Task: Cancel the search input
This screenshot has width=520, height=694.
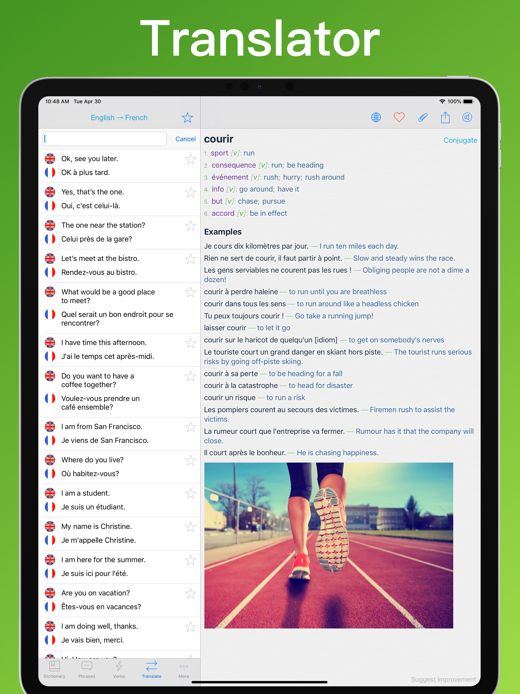Action: point(185,139)
